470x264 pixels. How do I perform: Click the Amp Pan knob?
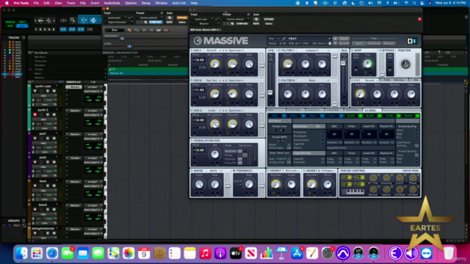coord(367,64)
